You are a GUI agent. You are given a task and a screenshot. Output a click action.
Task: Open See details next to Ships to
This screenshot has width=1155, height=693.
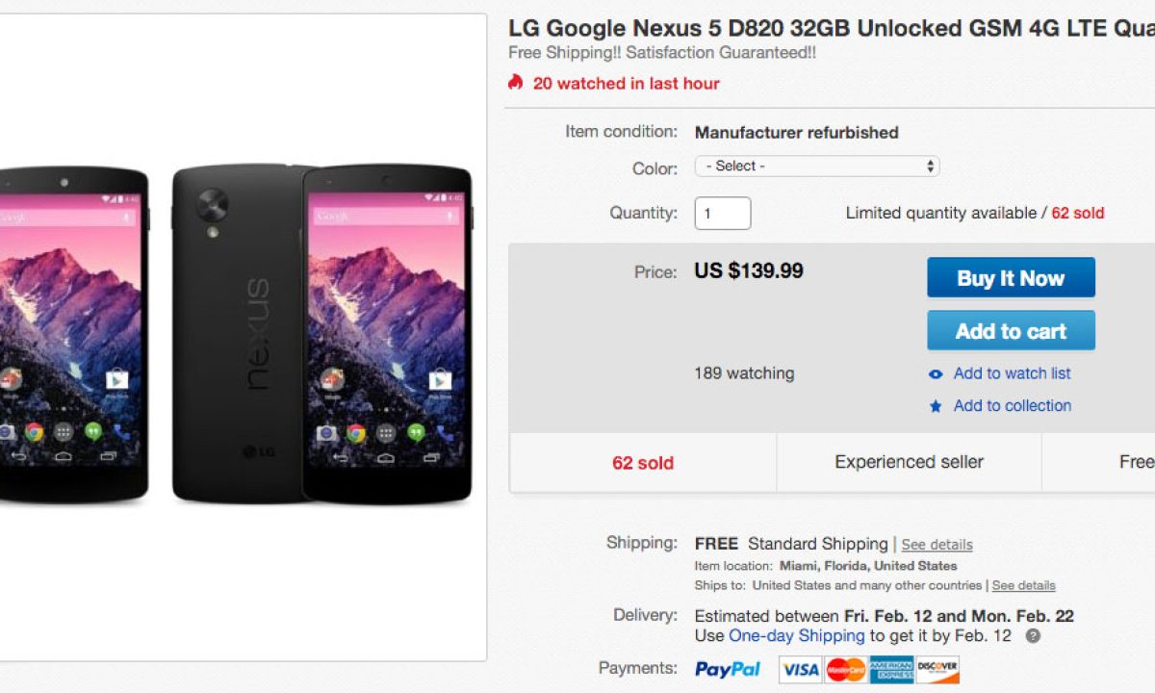point(1023,585)
